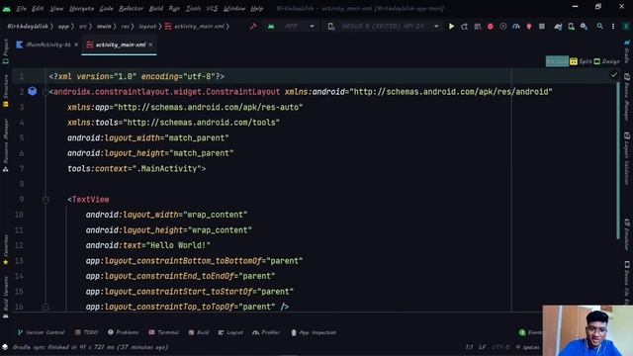Click the layout breadcrumb in navigation bar

147,27
